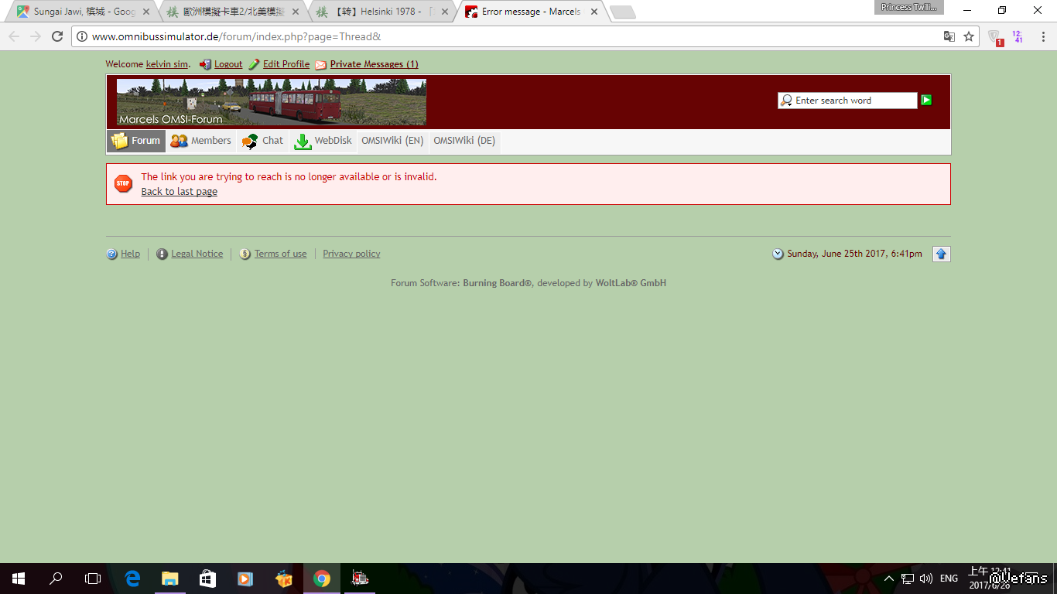The width and height of the screenshot is (1057, 594).
Task: Click the 'kelvin sim' username link
Action: 167,64
